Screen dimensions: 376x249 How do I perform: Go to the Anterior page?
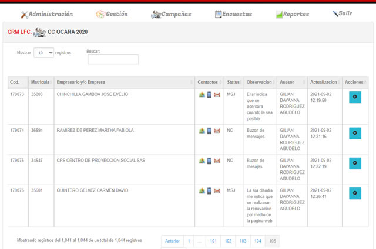tap(172, 241)
